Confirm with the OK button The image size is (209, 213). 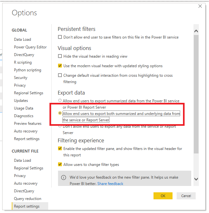pos(163,196)
